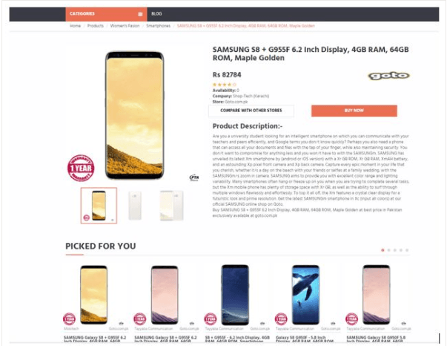Click the main Samsung S8+ golden phone image

tap(135, 115)
